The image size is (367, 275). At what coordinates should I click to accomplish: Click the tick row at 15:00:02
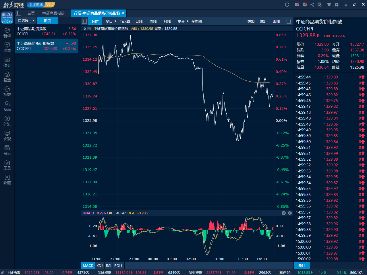click(x=330, y=259)
